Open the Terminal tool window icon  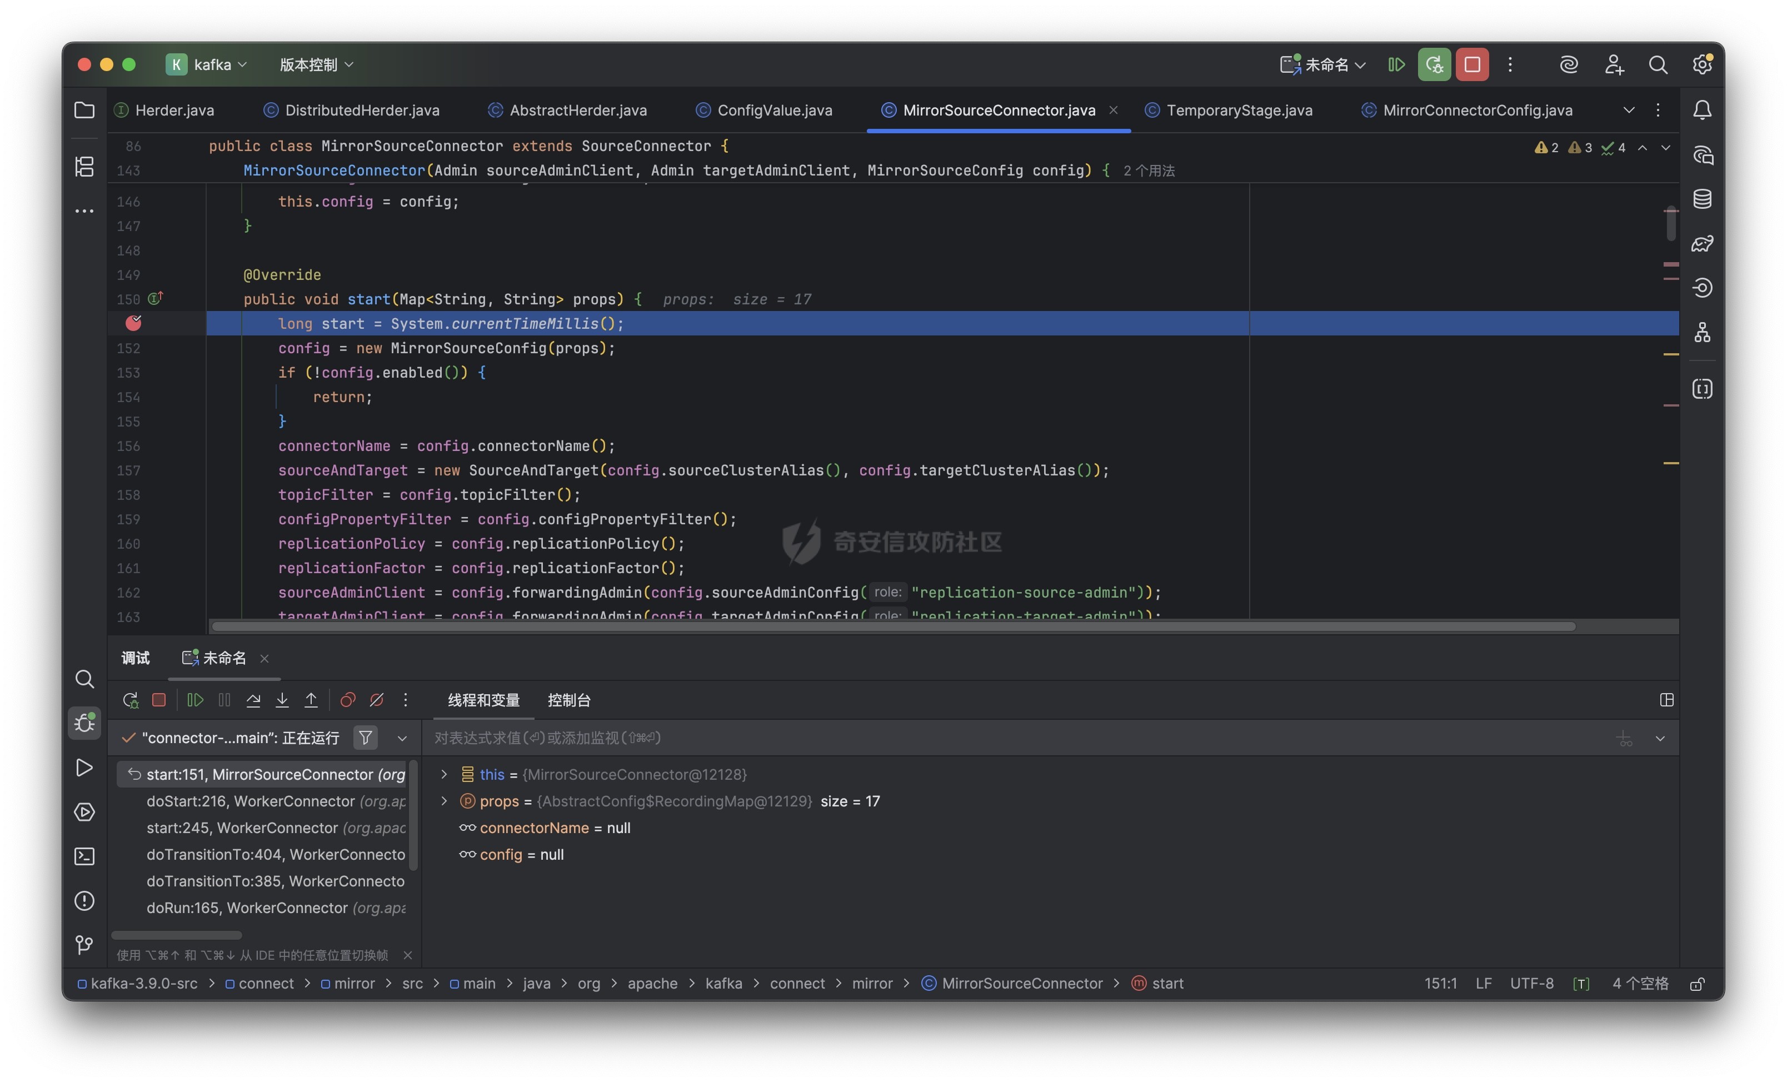pos(84,856)
